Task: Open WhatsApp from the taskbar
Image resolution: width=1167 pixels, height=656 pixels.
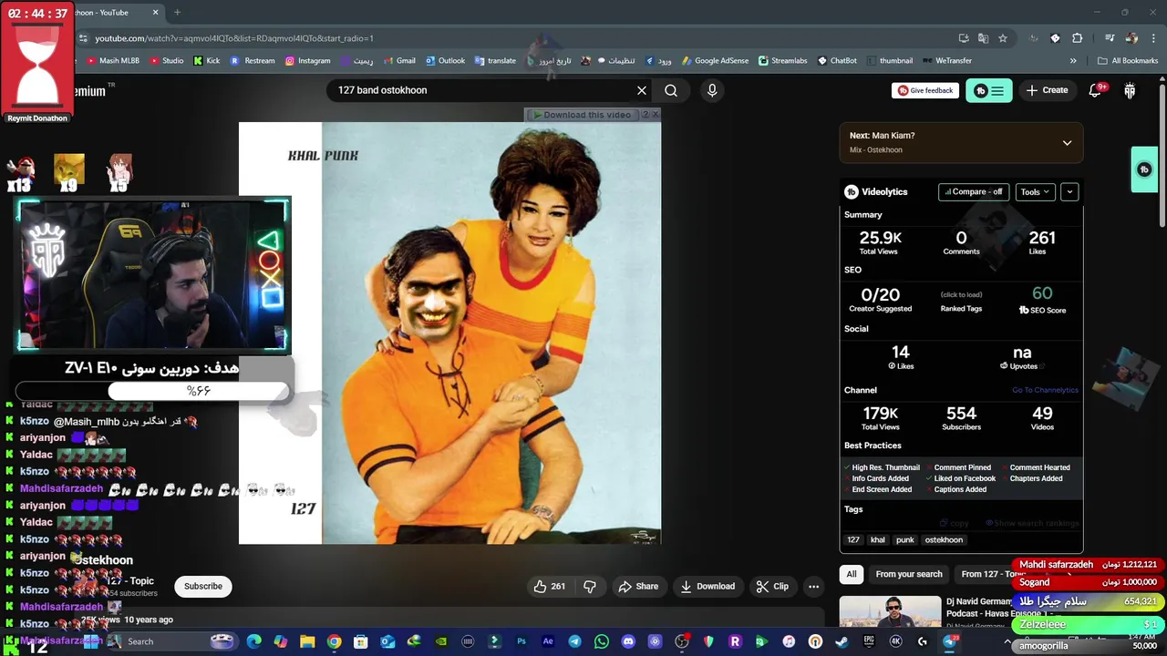Action: [601, 641]
